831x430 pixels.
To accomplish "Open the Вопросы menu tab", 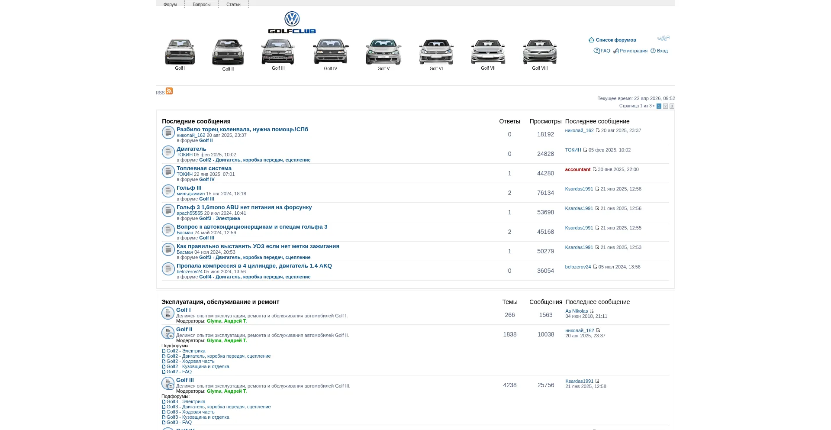I will (202, 4).
